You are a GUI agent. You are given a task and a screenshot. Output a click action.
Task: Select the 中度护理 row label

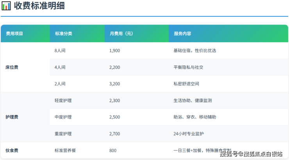(x=63, y=117)
